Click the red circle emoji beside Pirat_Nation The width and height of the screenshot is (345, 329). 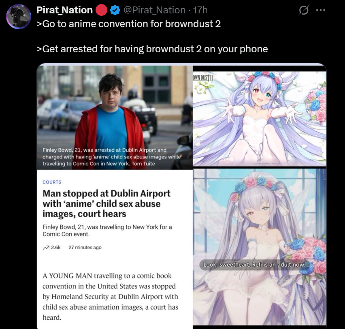tap(101, 10)
